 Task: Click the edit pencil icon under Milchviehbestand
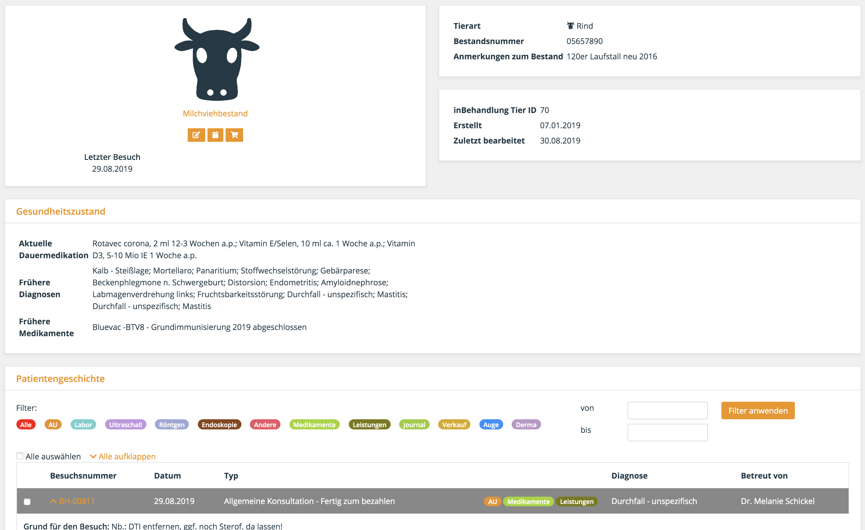[196, 135]
